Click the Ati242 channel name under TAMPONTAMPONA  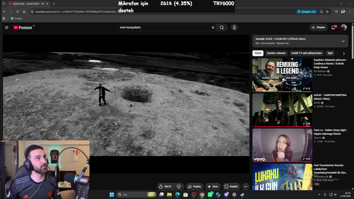(x=317, y=103)
